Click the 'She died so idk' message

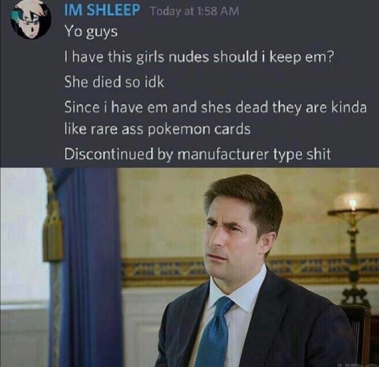[114, 82]
